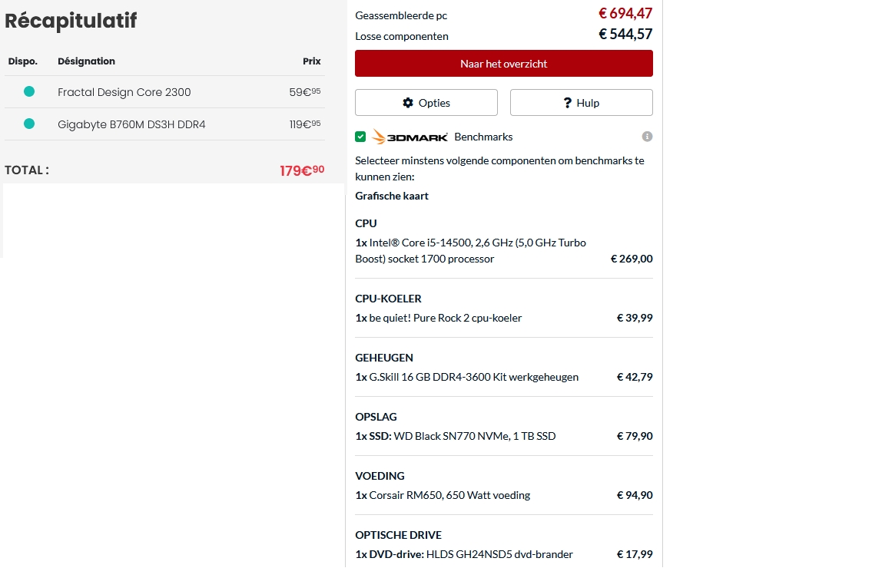Click the Récapitulatif heading
The height and width of the screenshot is (568, 892).
[71, 21]
